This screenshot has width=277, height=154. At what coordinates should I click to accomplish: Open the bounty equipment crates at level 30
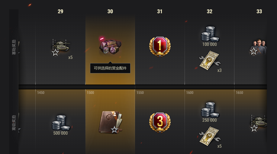point(110,46)
